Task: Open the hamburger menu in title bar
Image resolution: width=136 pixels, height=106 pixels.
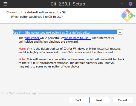Action: click(5, 4)
